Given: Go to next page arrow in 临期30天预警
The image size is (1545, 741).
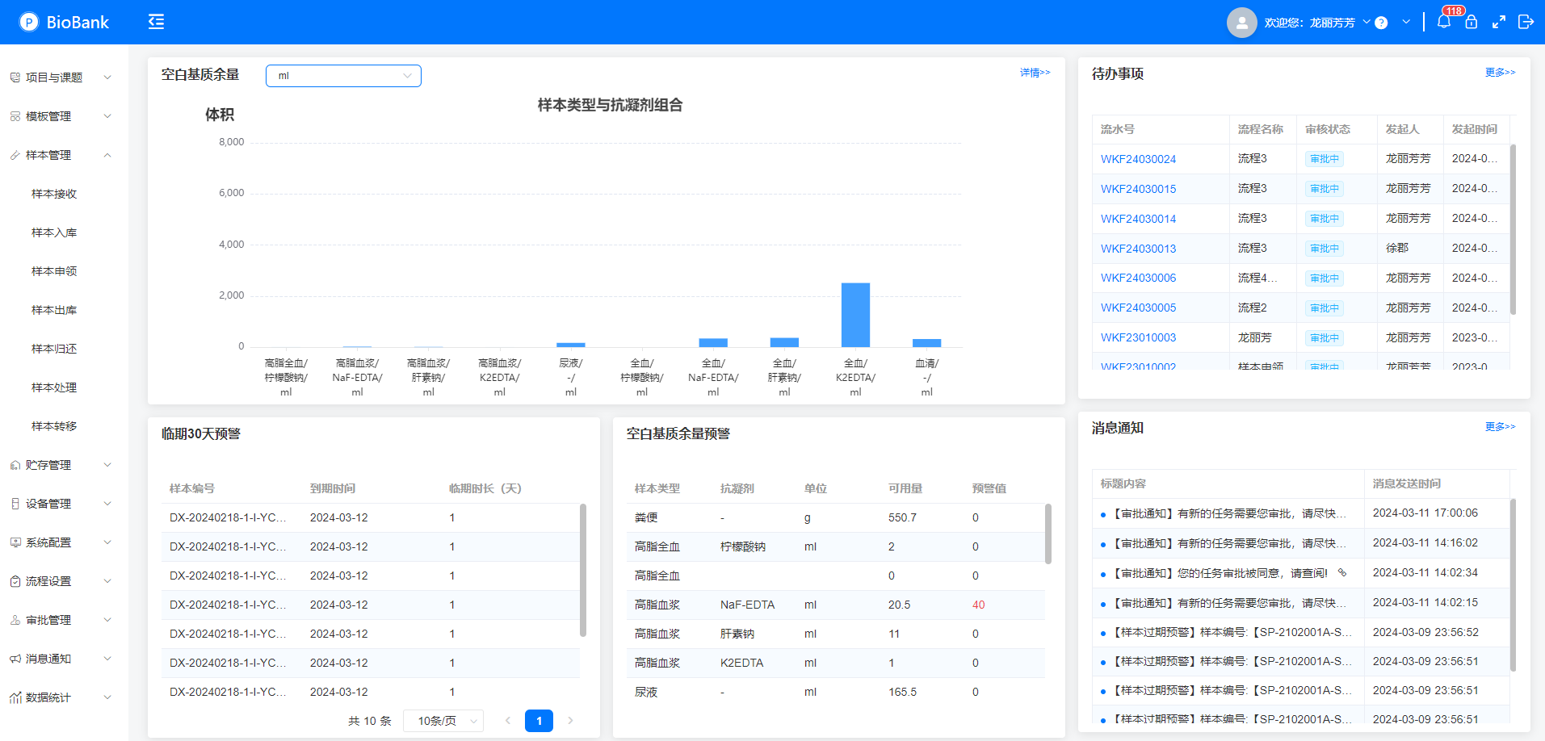Looking at the screenshot, I should [570, 721].
